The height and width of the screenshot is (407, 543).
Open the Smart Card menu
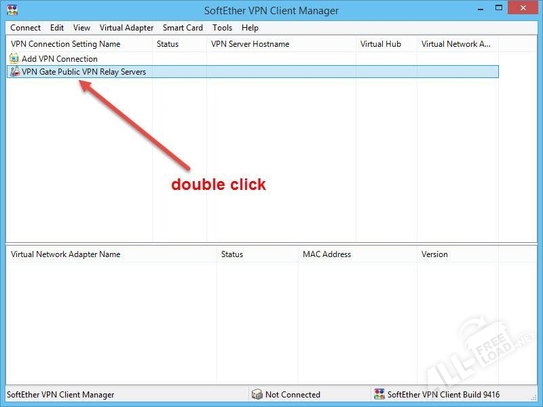pyautogui.click(x=183, y=28)
